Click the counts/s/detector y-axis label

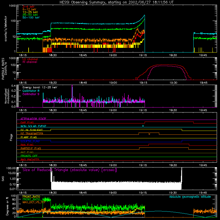pyautogui.click(x=6, y=29)
